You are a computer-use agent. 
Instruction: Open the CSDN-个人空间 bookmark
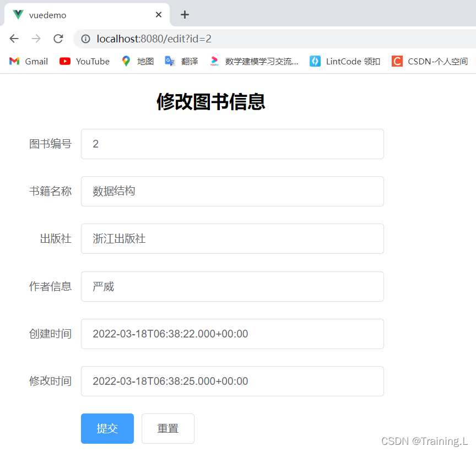pos(430,61)
